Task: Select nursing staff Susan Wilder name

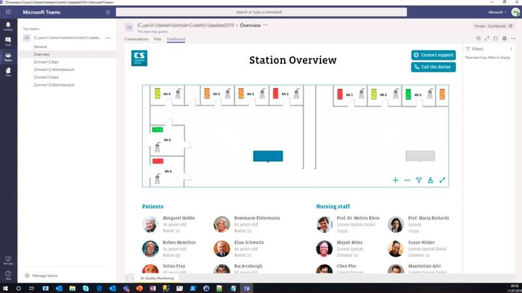Action: [x=422, y=242]
